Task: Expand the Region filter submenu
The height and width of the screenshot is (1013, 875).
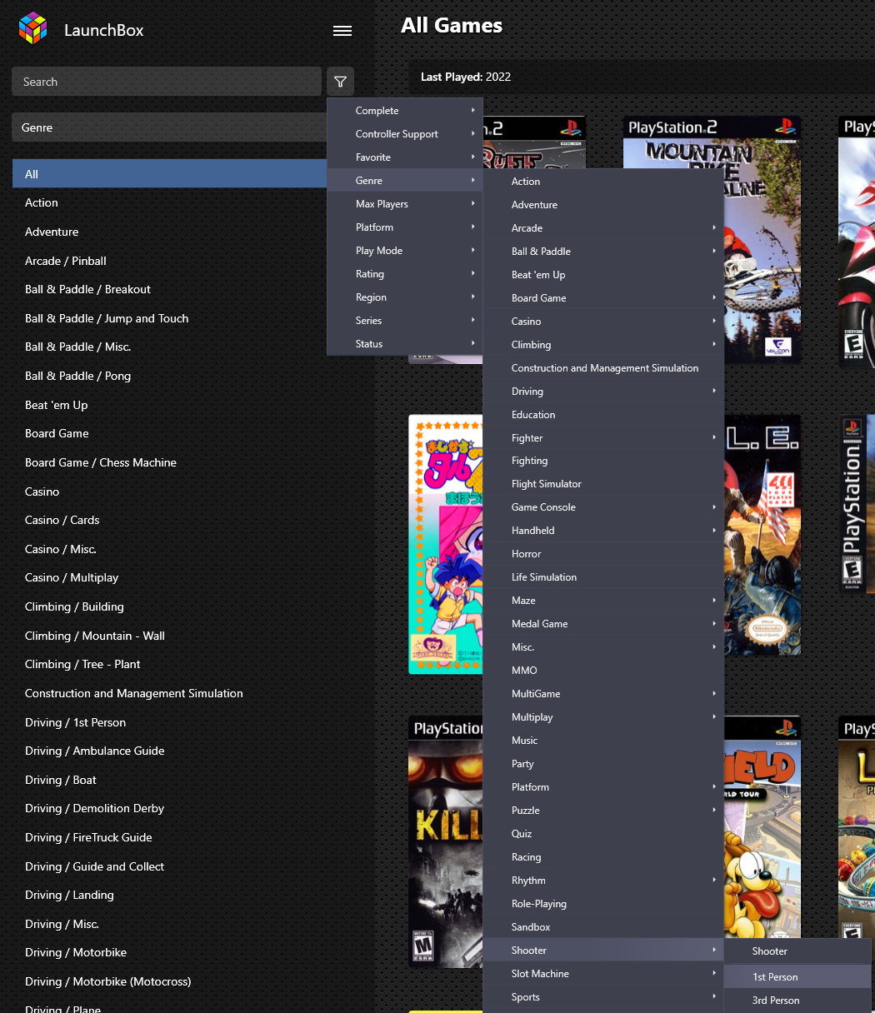Action: click(405, 297)
